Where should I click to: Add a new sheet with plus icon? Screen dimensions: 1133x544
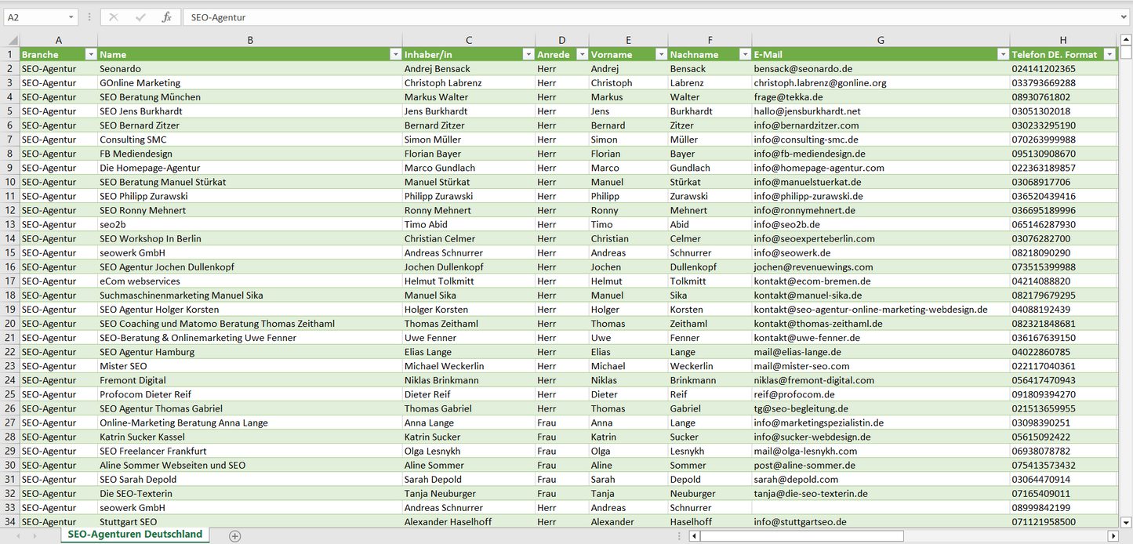pyautogui.click(x=234, y=536)
